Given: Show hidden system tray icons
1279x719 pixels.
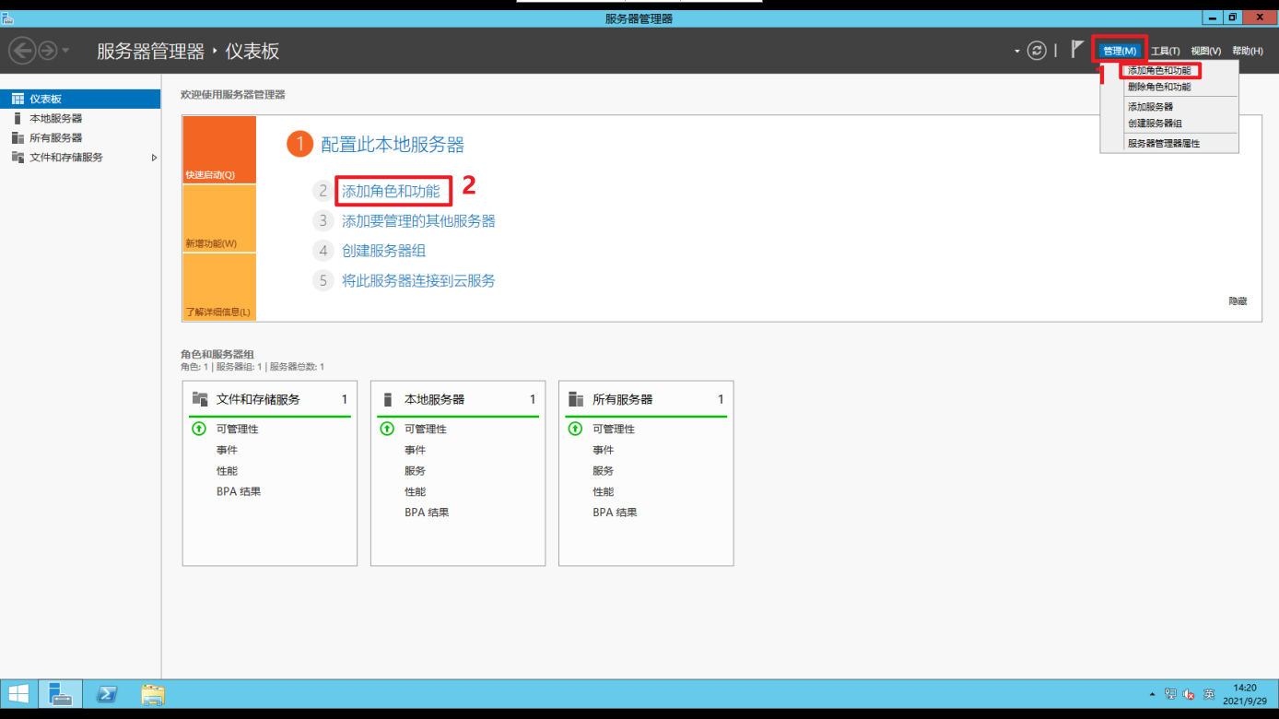Looking at the screenshot, I should coord(1152,694).
